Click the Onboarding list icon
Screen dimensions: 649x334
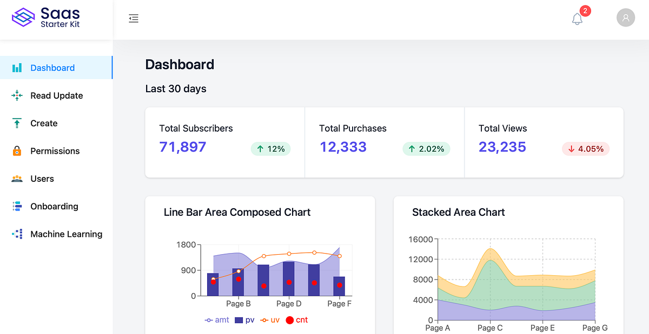17,206
